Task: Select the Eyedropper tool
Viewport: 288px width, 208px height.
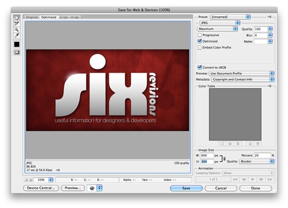Action: coord(17,35)
